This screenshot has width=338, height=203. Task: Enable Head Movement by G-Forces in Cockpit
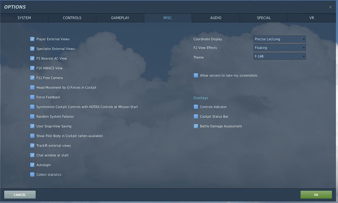point(32,87)
